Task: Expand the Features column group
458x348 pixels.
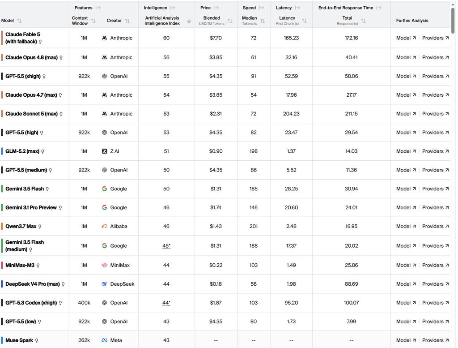Action: (x=98, y=8)
